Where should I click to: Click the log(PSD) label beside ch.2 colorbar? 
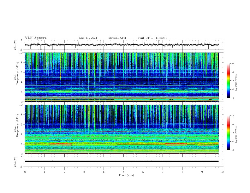tap(236, 134)
